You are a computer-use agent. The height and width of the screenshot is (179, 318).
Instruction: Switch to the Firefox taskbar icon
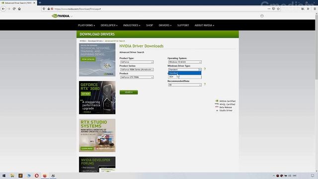45,176
